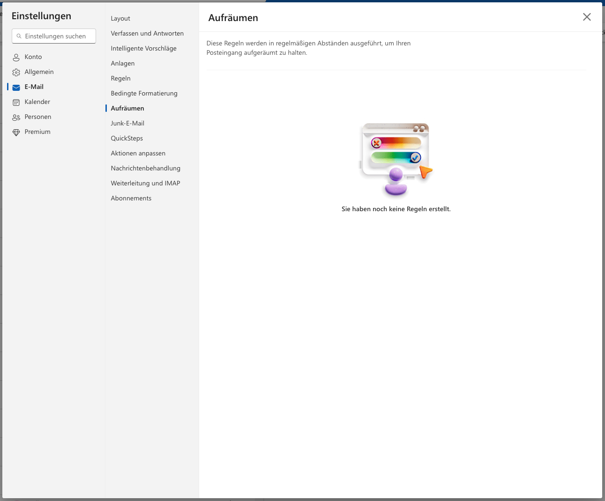Focus the Einstellungen suchen field
Screen dimensions: 605x501
54,36
